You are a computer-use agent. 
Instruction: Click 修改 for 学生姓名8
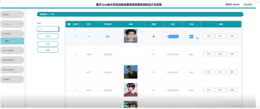[220, 54]
